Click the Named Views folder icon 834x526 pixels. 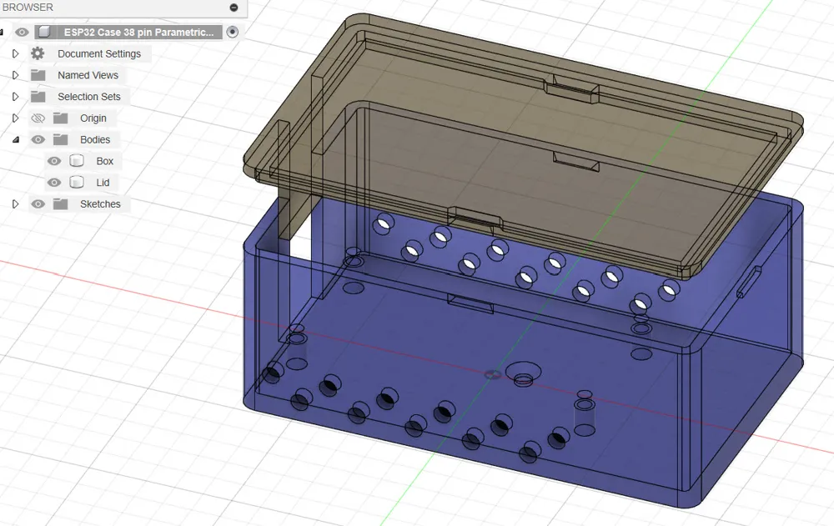(38, 75)
